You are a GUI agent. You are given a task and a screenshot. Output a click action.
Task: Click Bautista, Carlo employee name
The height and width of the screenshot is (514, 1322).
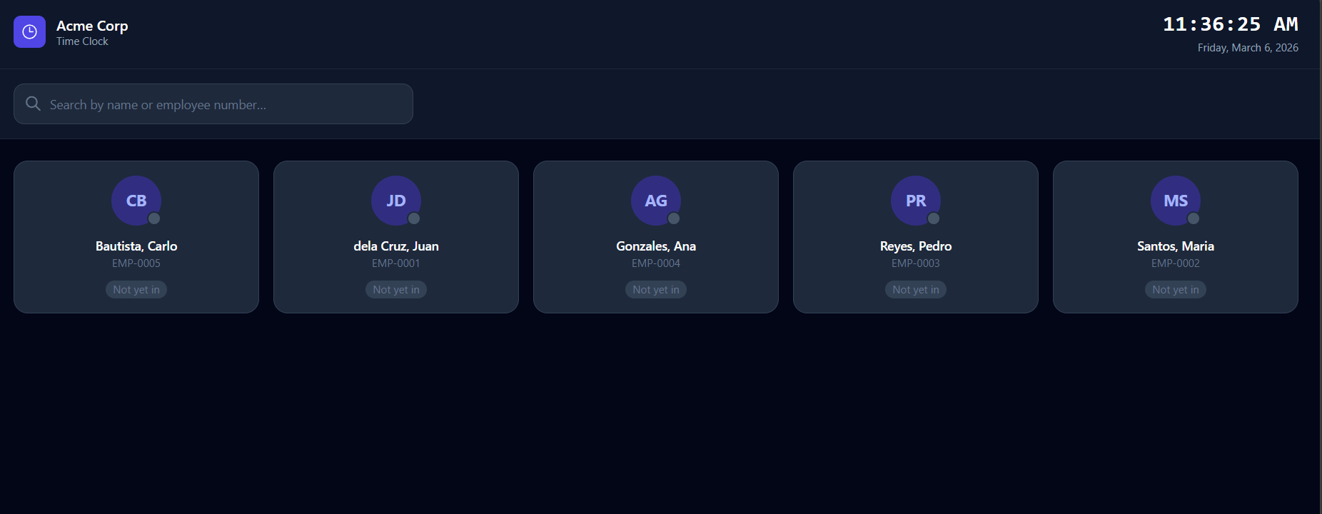[136, 246]
